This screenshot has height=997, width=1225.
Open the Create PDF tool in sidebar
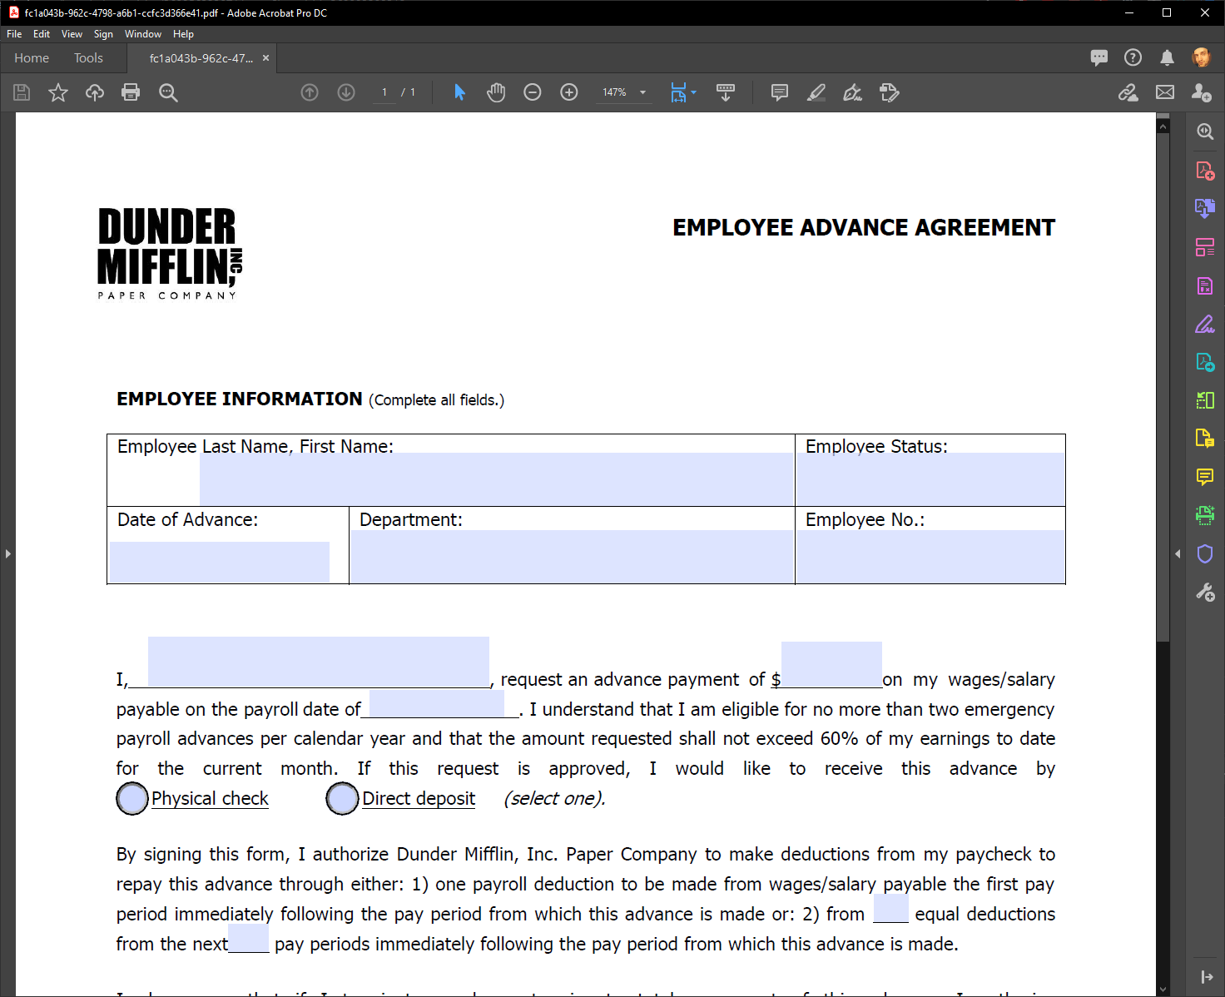1205,171
